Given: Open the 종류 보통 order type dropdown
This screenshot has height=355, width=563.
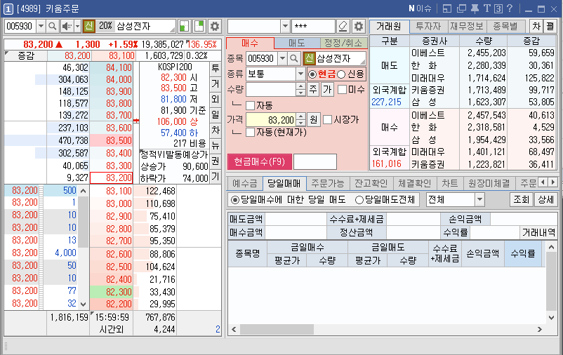Looking at the screenshot, I should [300, 74].
